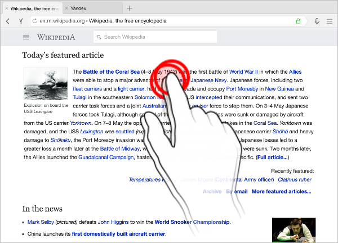Image resolution: width=338 pixels, height=243 pixels.
Task: Open the Full article link
Action: point(273,157)
